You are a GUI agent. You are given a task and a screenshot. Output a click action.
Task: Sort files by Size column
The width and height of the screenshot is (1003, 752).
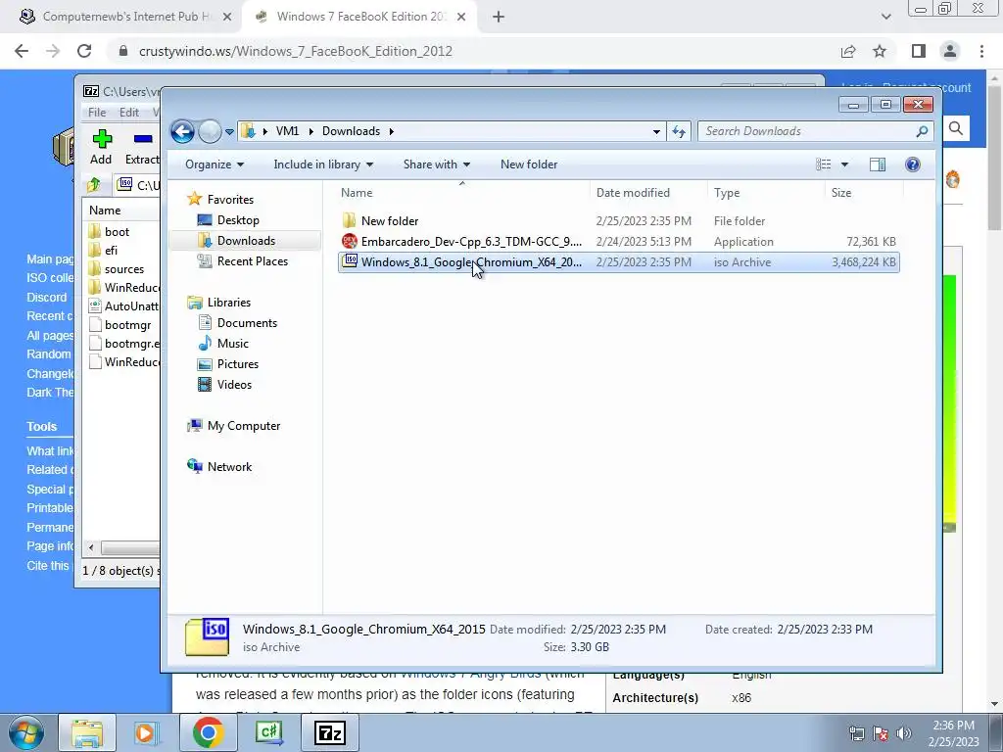pos(864,193)
